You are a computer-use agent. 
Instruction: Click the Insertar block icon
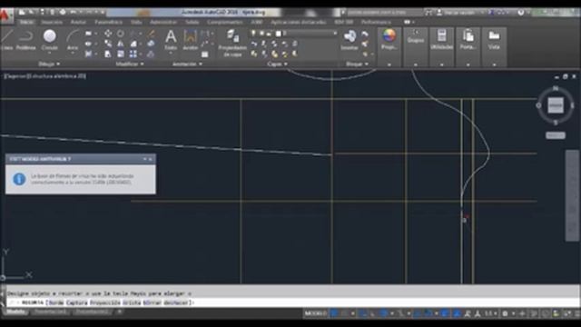[x=349, y=40]
